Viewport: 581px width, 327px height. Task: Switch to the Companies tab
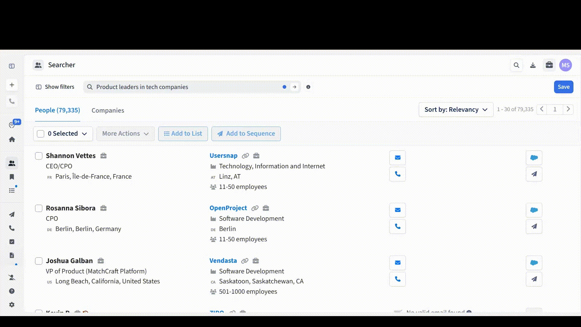pos(108,111)
